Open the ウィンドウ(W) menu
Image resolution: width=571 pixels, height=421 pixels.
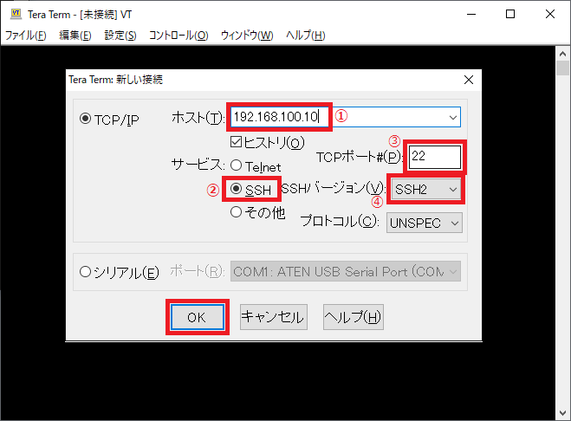(x=247, y=36)
